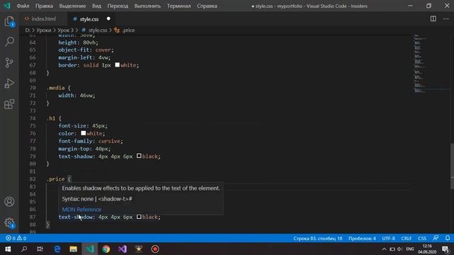Open the Терминал menu

tap(179, 6)
